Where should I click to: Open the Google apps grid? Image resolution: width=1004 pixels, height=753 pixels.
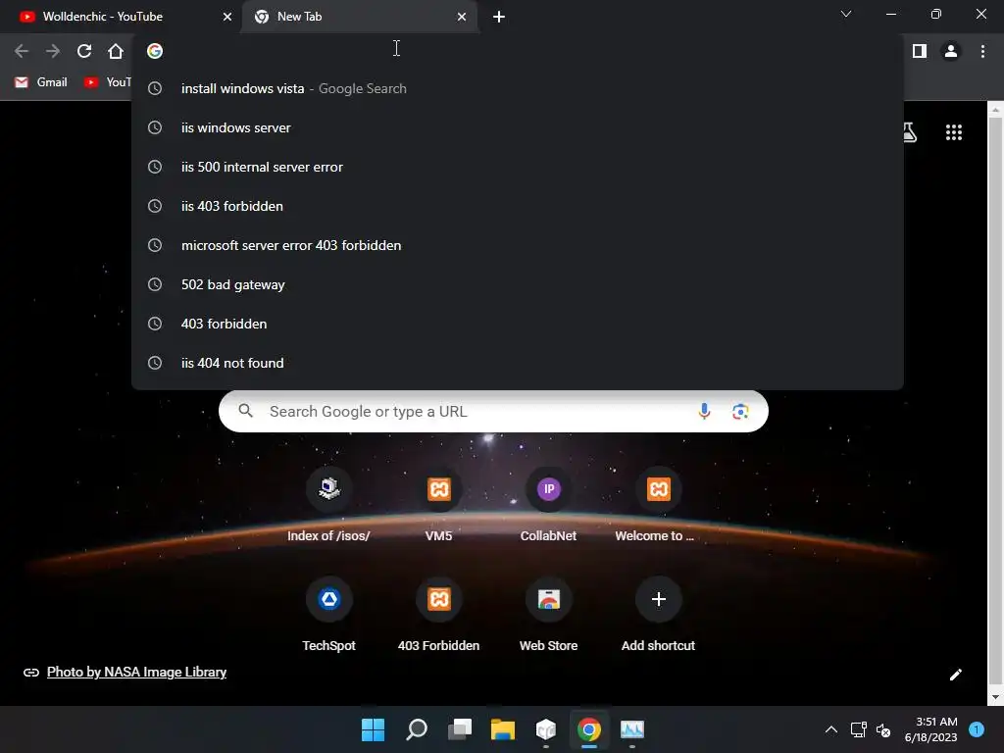tap(954, 132)
